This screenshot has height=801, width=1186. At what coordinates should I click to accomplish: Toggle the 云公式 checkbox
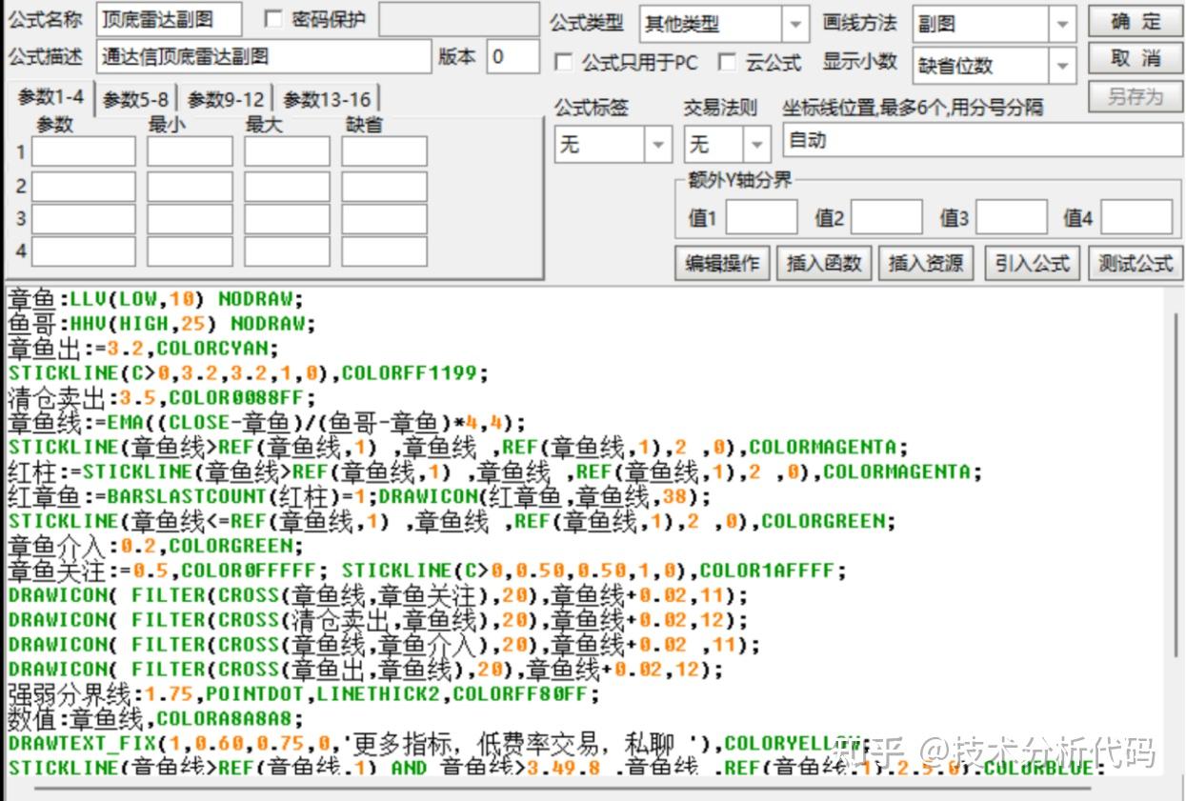(728, 63)
